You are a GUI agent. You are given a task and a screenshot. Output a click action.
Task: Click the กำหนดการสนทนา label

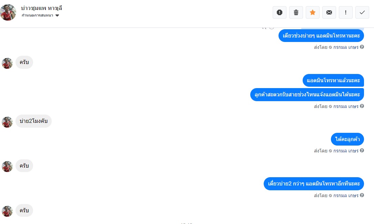[38, 15]
